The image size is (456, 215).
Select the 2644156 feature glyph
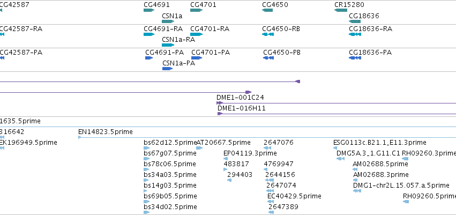click(270, 180)
